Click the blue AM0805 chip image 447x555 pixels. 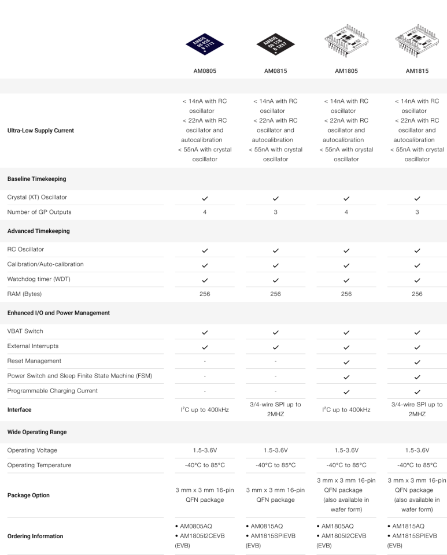pyautogui.click(x=205, y=45)
